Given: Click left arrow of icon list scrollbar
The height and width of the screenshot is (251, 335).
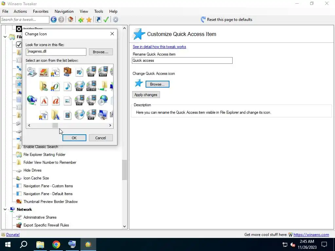Looking at the screenshot, I should point(29,125).
